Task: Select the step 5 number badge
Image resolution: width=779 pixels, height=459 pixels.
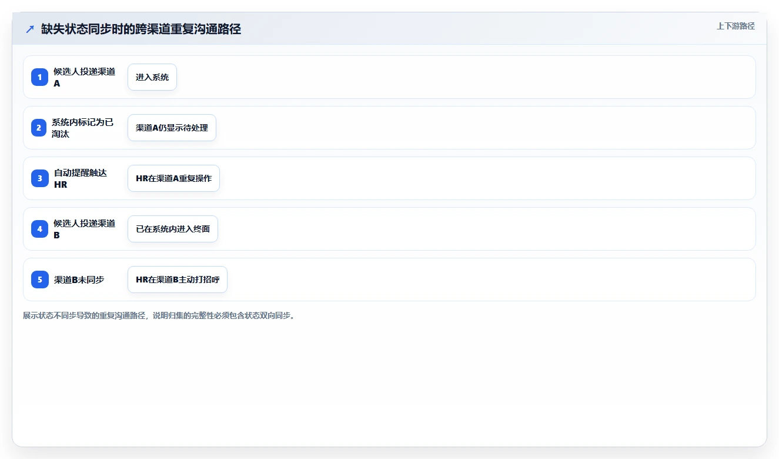Action: tap(40, 280)
